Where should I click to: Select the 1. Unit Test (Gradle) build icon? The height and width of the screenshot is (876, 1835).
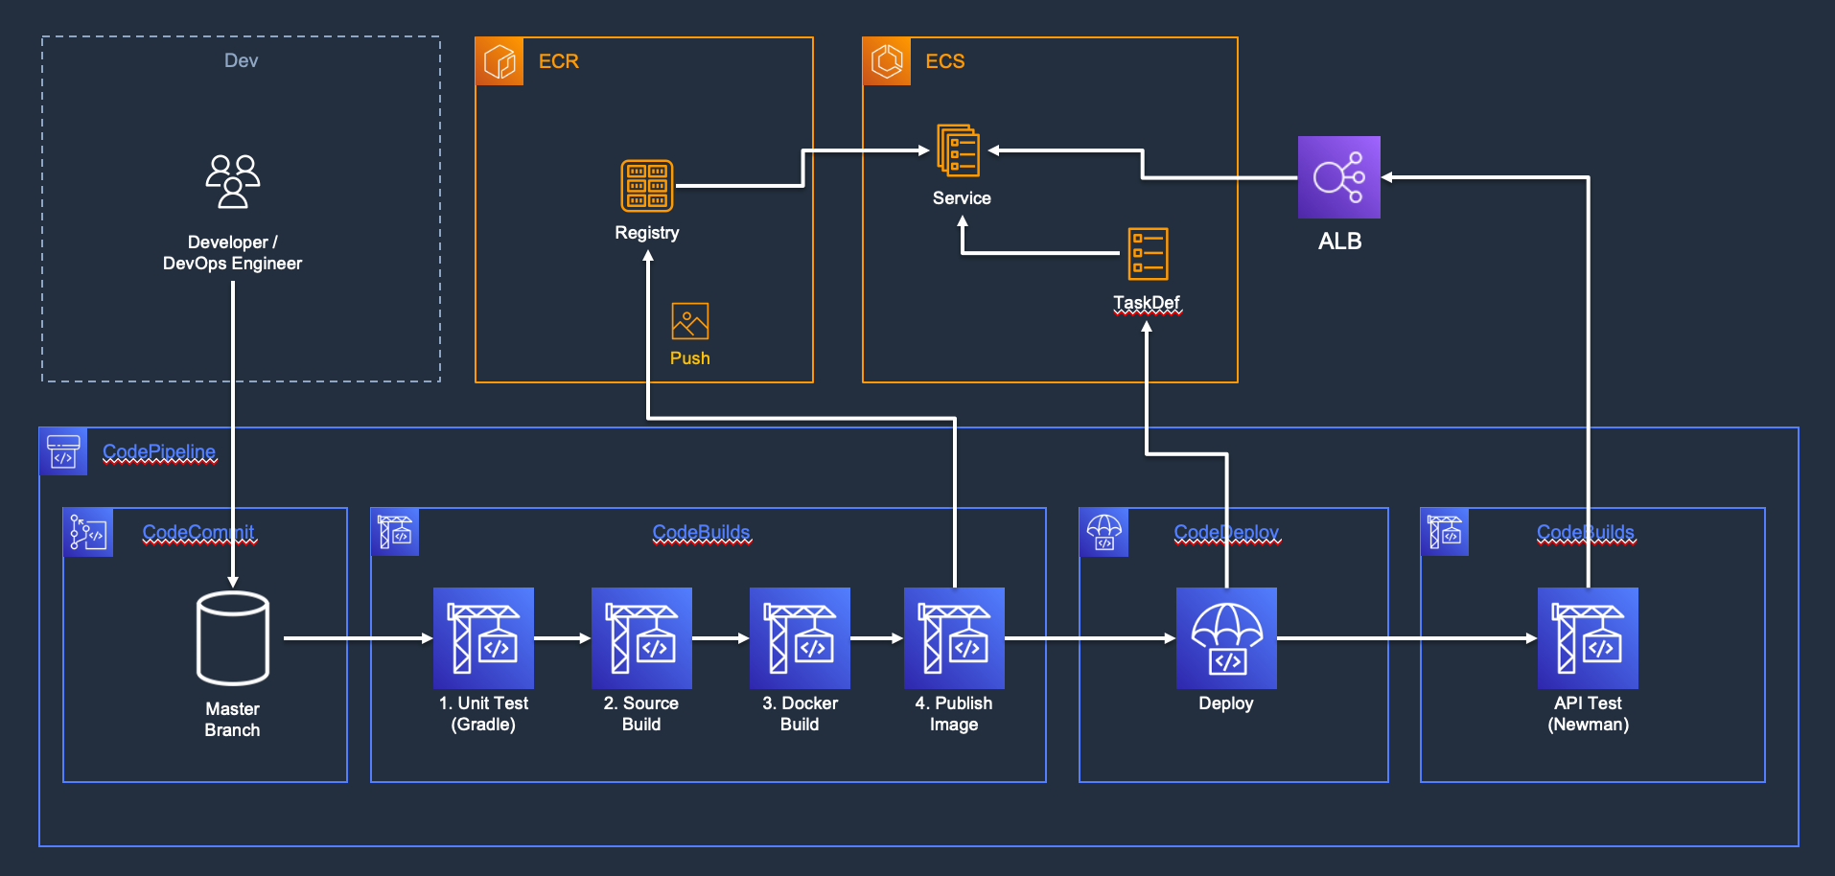(483, 638)
